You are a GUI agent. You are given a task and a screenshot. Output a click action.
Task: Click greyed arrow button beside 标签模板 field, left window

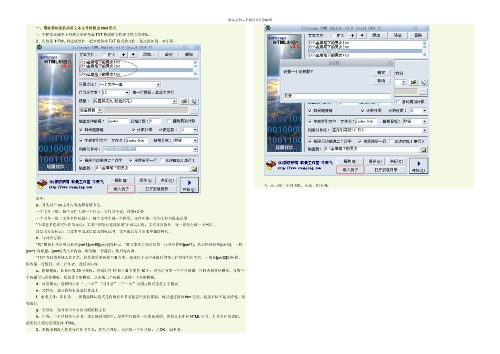pos(194,110)
